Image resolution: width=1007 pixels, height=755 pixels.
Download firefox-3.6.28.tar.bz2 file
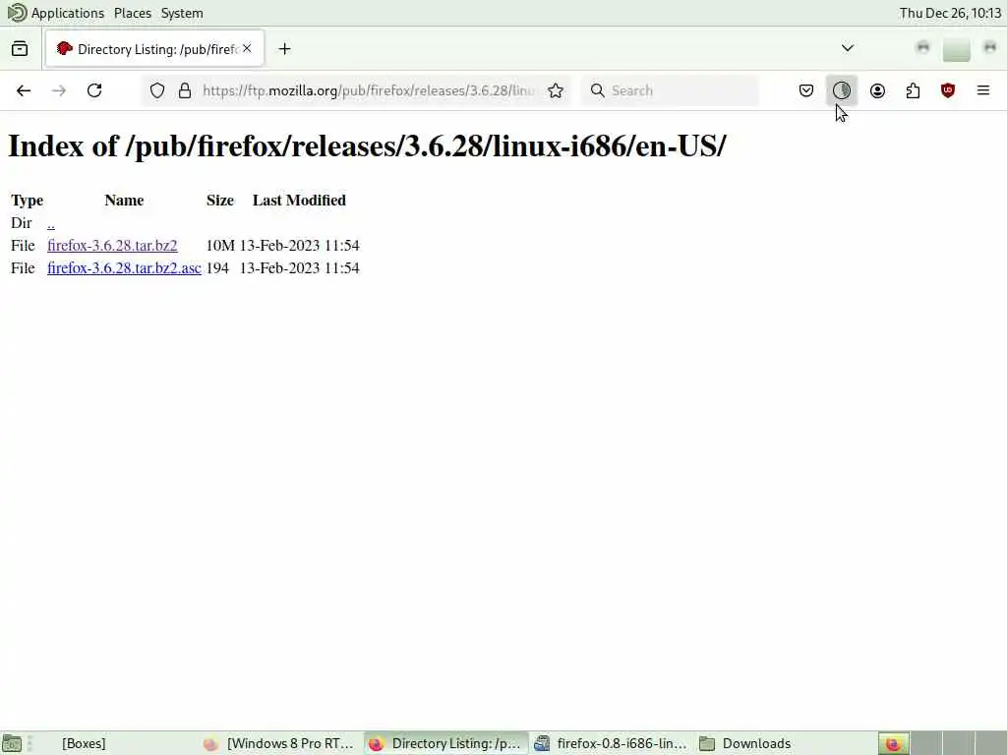pyautogui.click(x=112, y=245)
